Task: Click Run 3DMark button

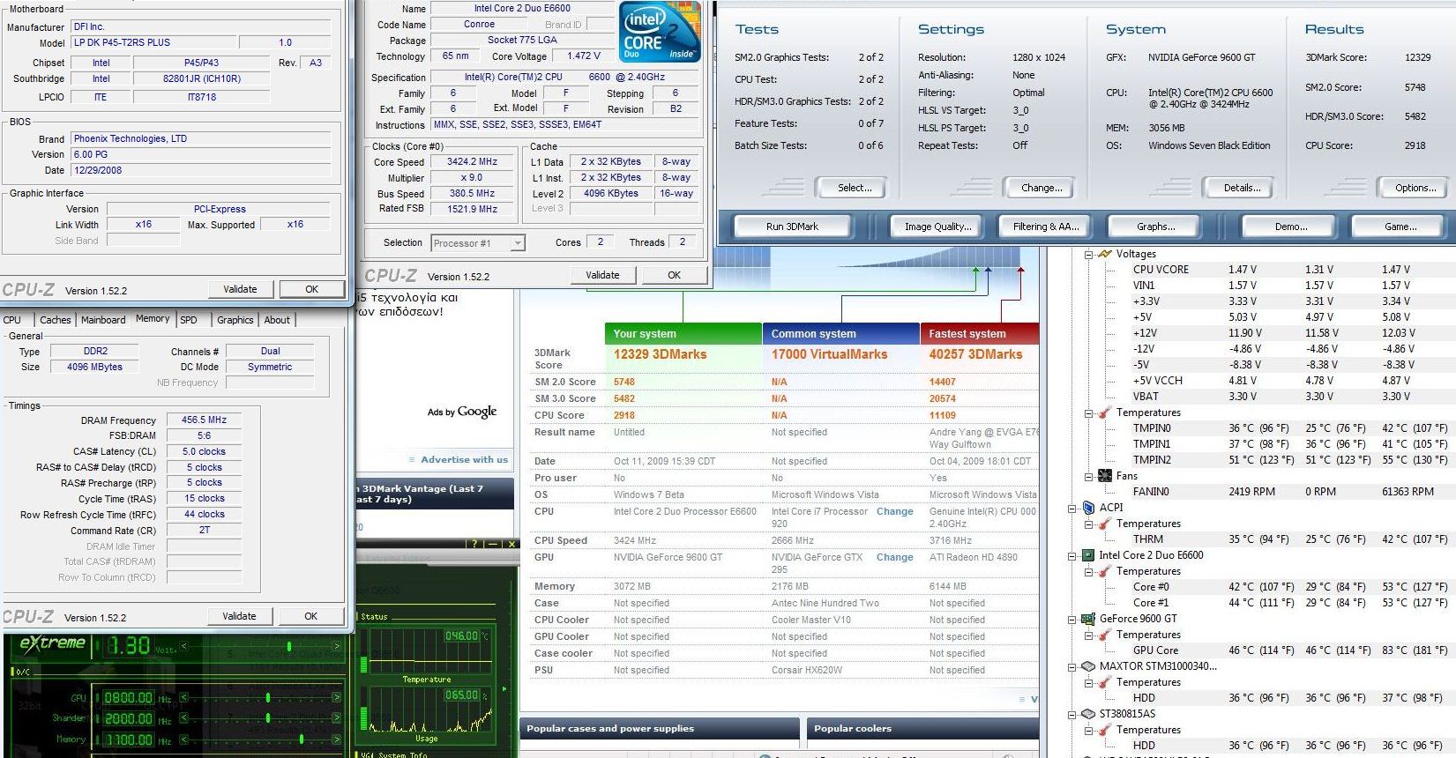Action: [792, 227]
